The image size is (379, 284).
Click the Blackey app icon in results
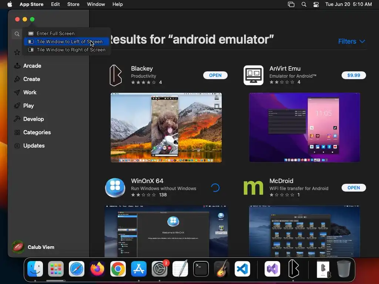click(115, 75)
